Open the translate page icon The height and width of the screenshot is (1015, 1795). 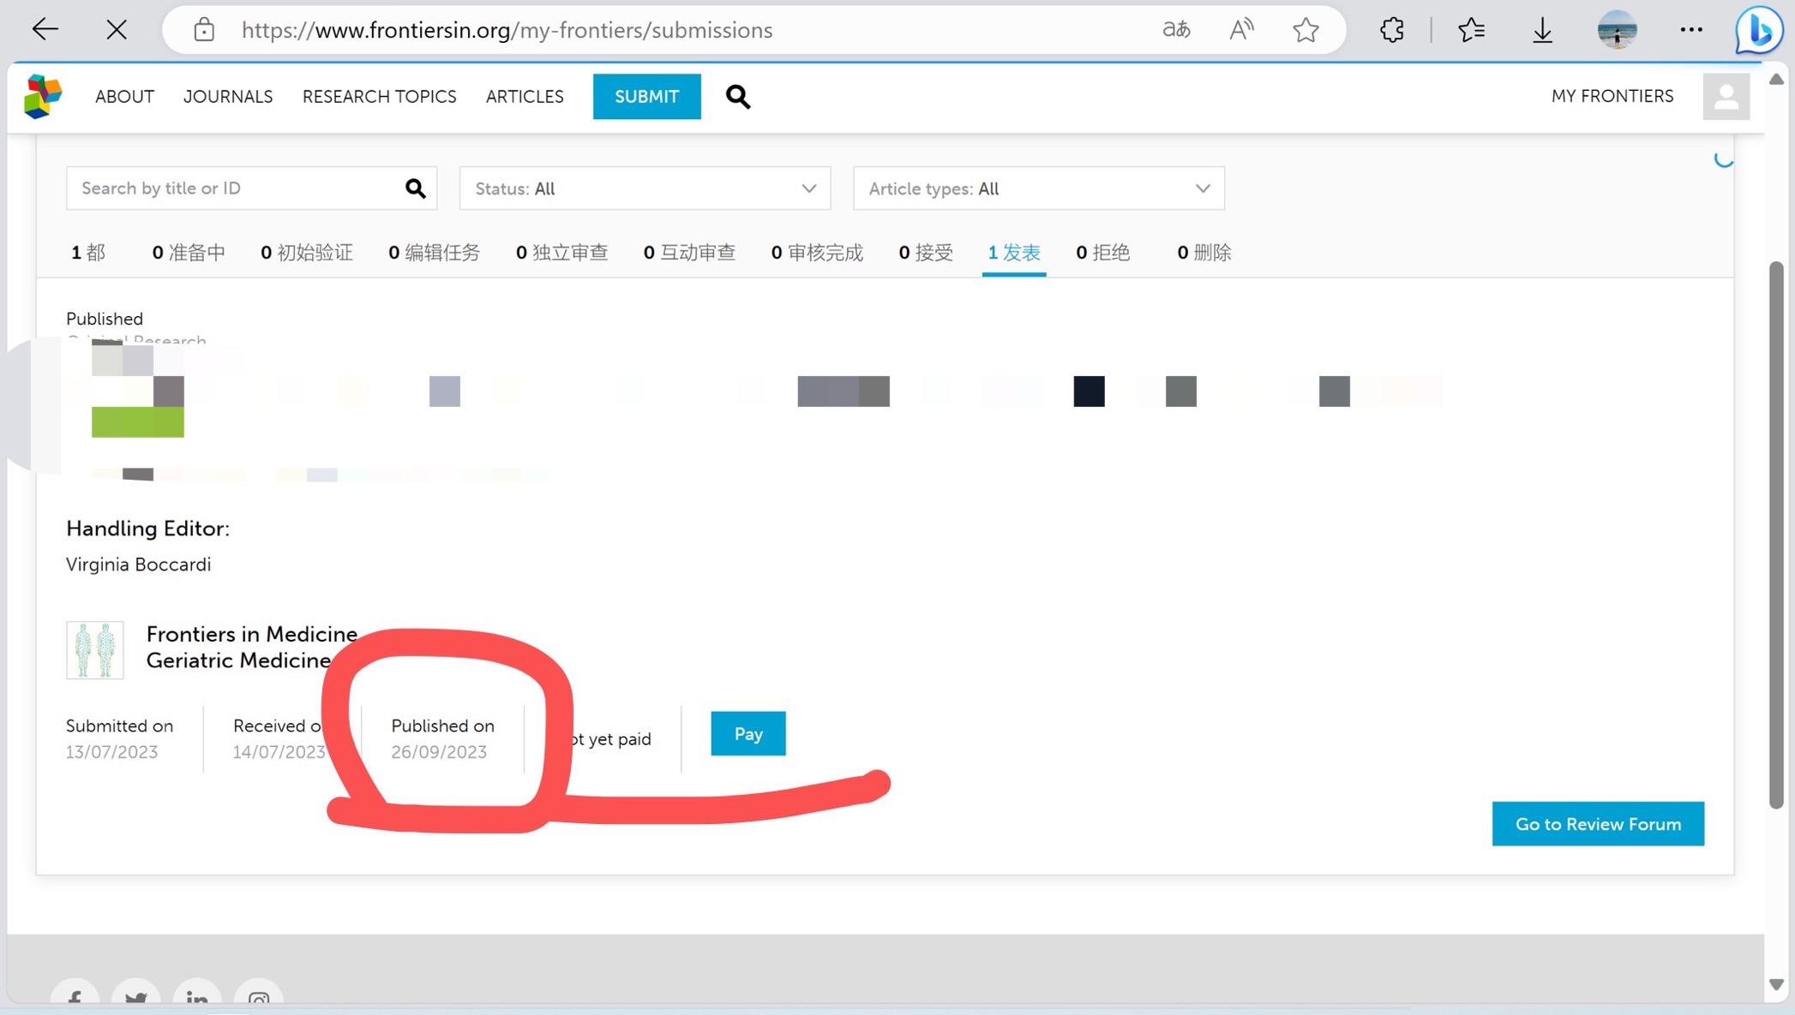click(x=1176, y=30)
